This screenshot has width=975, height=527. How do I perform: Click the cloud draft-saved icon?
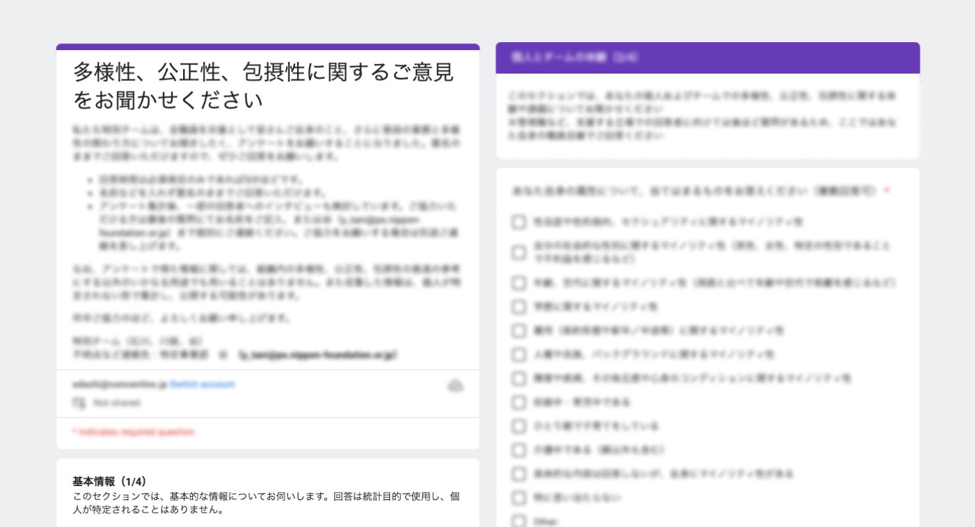pyautogui.click(x=456, y=385)
